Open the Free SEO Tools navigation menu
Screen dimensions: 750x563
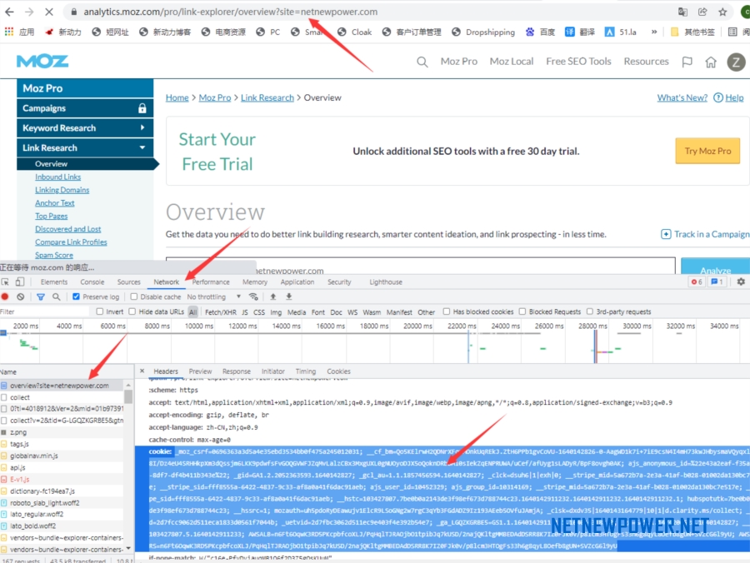pos(578,62)
